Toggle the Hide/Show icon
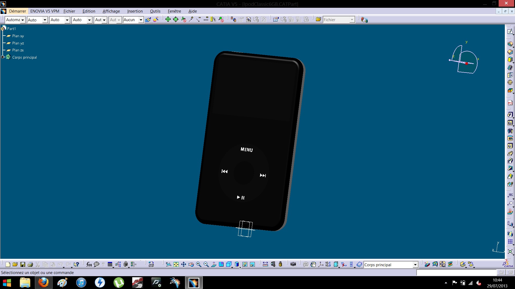Image resolution: width=515 pixels, height=289 pixels. 245,265
